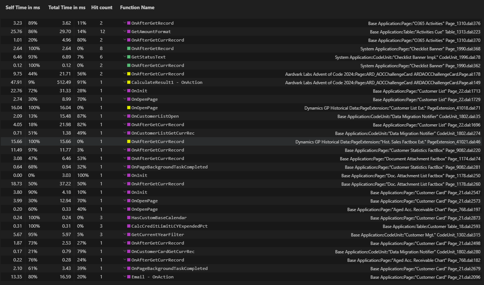Click the green icon beside Checklist Banner OnAfterGetRecord
This screenshot has width=484, height=285.
pyautogui.click(x=129, y=49)
